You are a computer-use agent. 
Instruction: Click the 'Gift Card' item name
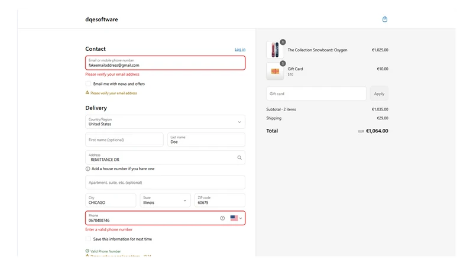295,69
